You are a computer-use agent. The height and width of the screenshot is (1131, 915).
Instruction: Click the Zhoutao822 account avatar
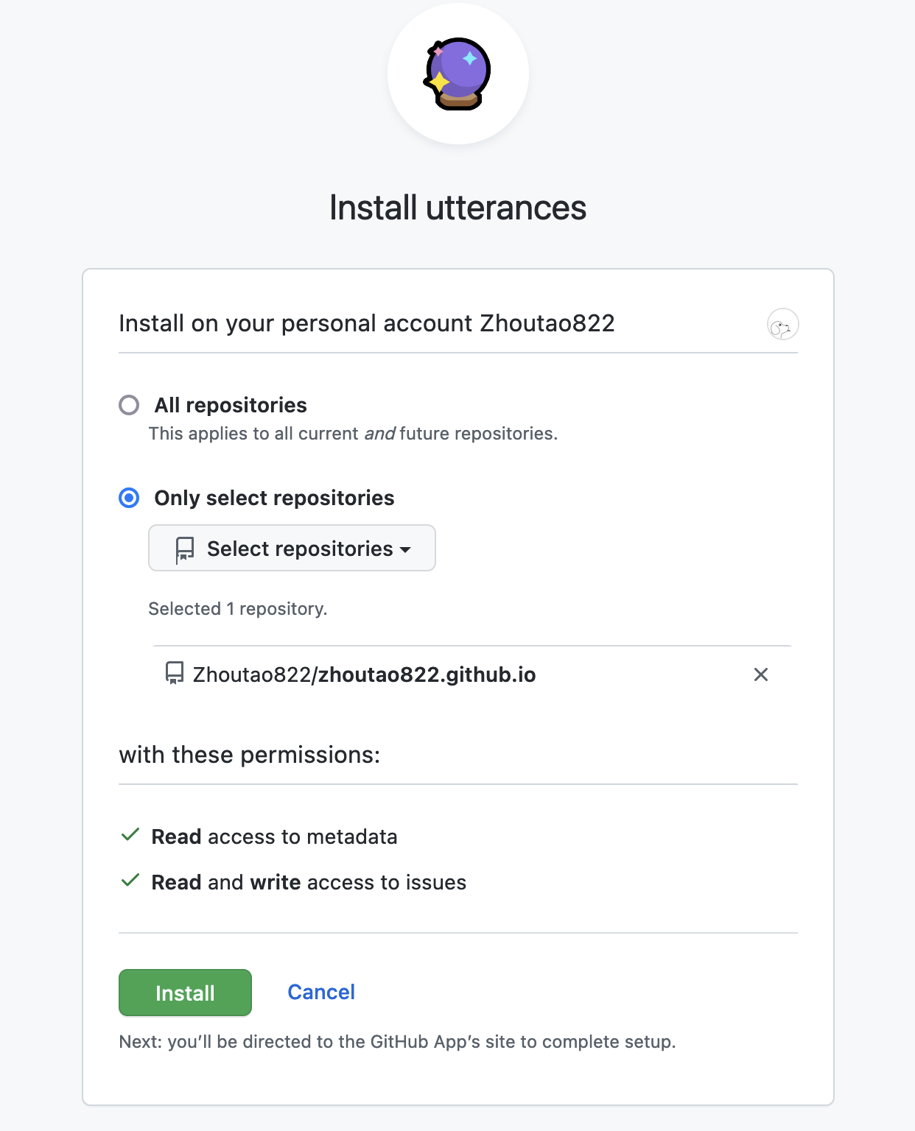click(782, 324)
